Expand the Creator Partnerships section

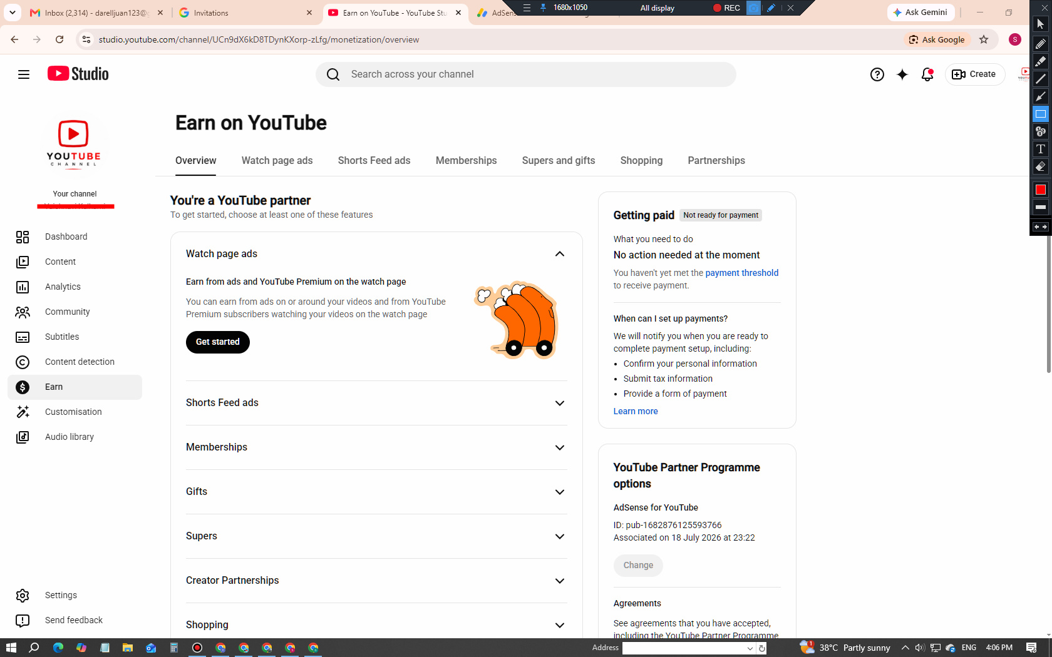pyautogui.click(x=560, y=581)
